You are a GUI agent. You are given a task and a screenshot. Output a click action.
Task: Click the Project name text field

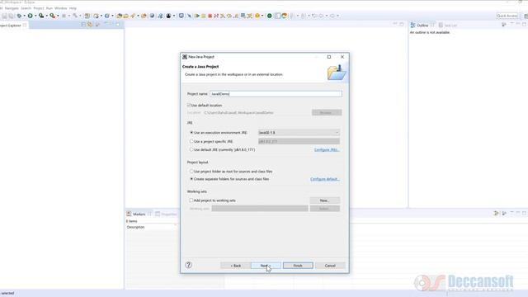(x=276, y=94)
